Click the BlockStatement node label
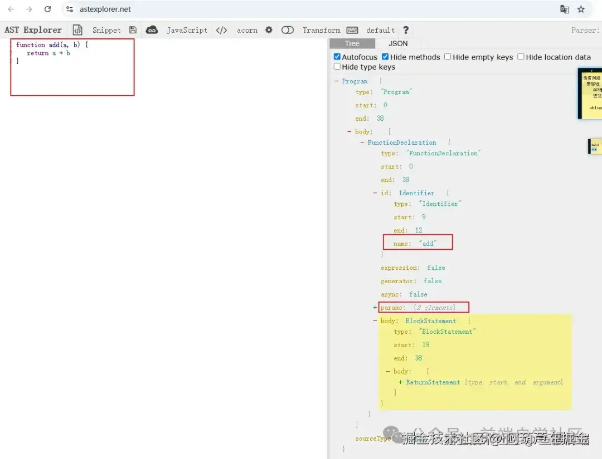 point(431,321)
